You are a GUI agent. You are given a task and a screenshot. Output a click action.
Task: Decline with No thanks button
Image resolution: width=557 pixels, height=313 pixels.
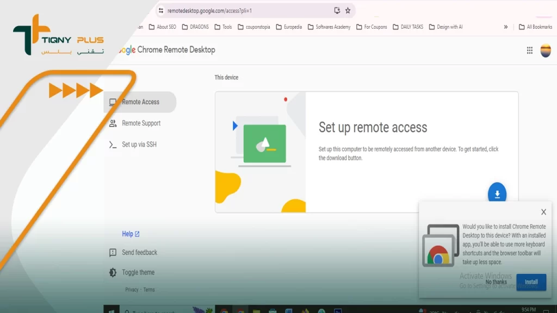[496, 282]
